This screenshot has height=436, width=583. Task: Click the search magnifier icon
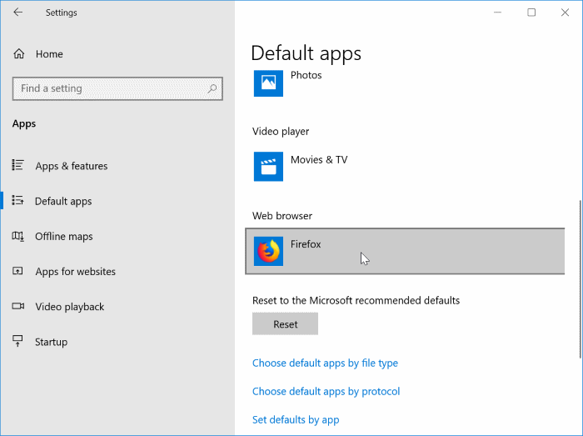pos(212,88)
